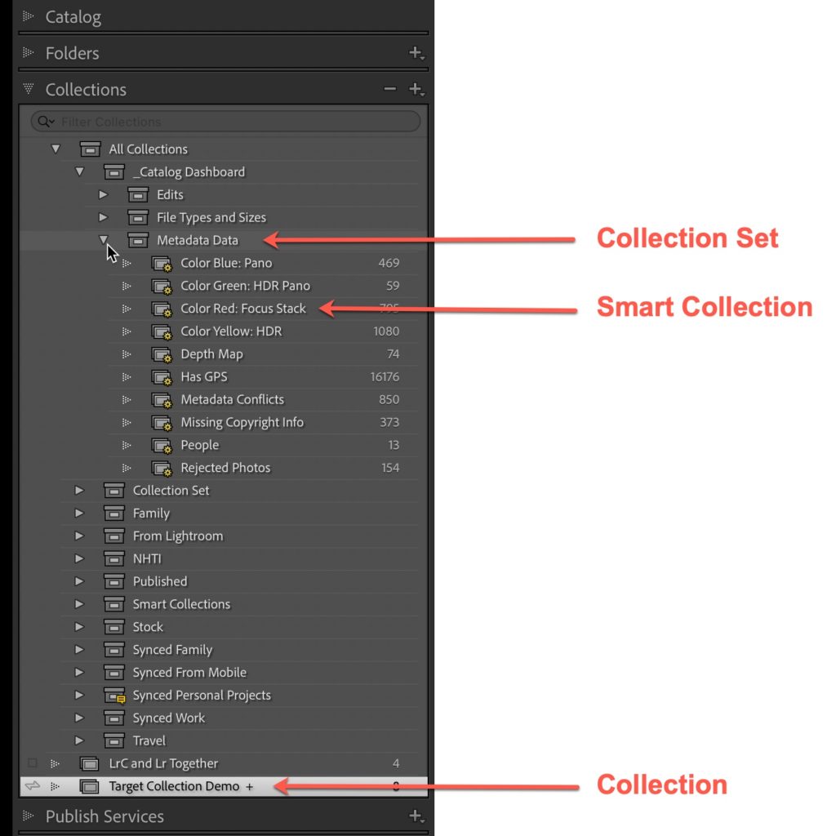Image resolution: width=836 pixels, height=836 pixels.
Task: Expand File Types and Sizes set
Action: (104, 217)
